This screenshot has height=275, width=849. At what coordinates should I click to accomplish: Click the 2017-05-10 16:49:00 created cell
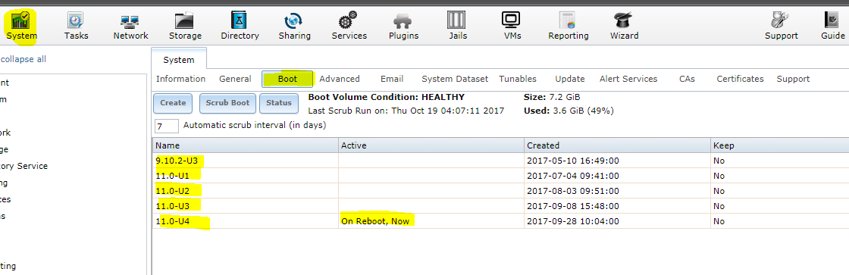point(617,161)
